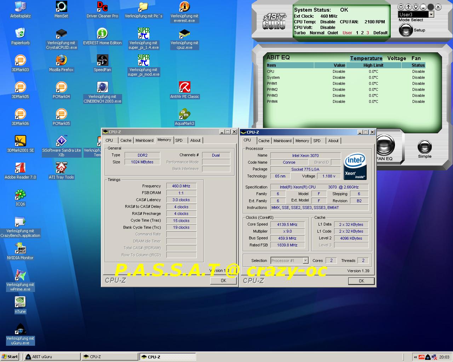Show the Fan tab in ABIT EQ
Screen dimensions: 453x362
point(416,58)
